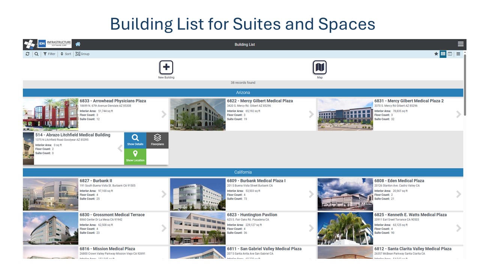
Task: Select title 6809 - Burbank Medical Plaza I
Action: pos(256,181)
